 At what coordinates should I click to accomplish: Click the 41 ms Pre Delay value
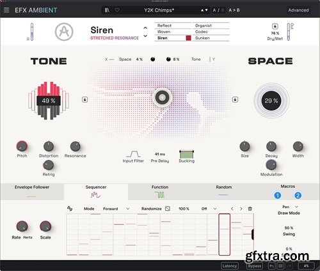(x=160, y=154)
